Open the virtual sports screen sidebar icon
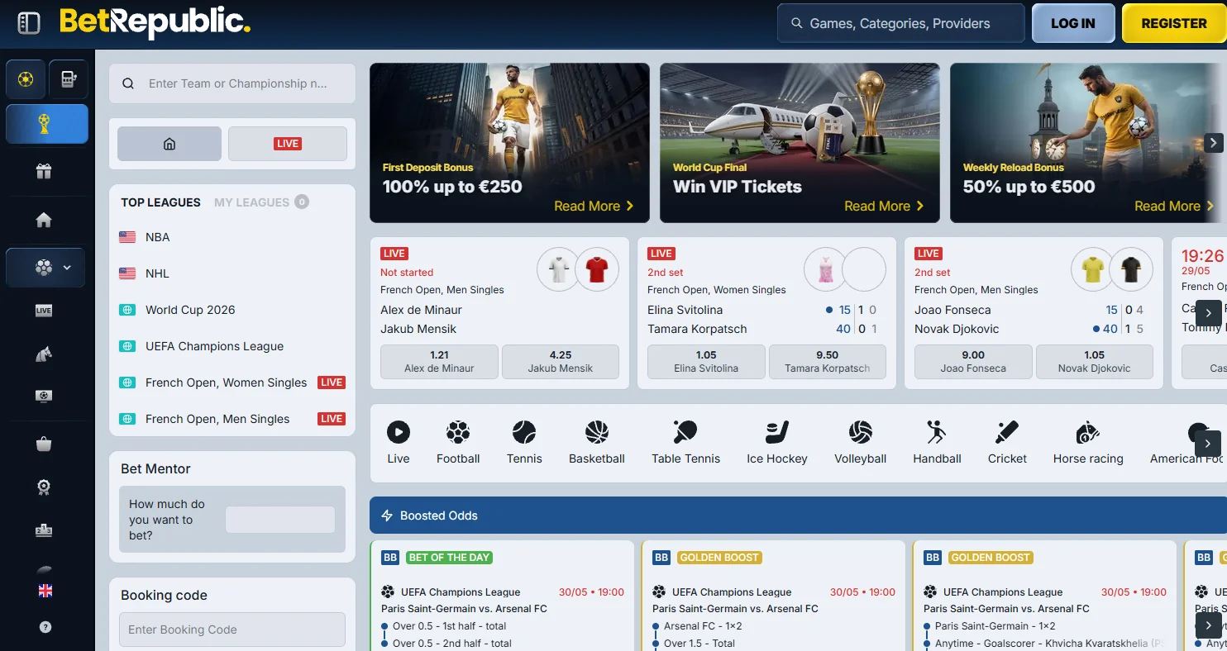This screenshot has width=1227, height=651. tap(44, 397)
